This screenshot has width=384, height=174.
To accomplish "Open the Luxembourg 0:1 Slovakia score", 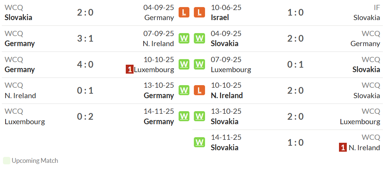I will pyautogui.click(x=295, y=65).
